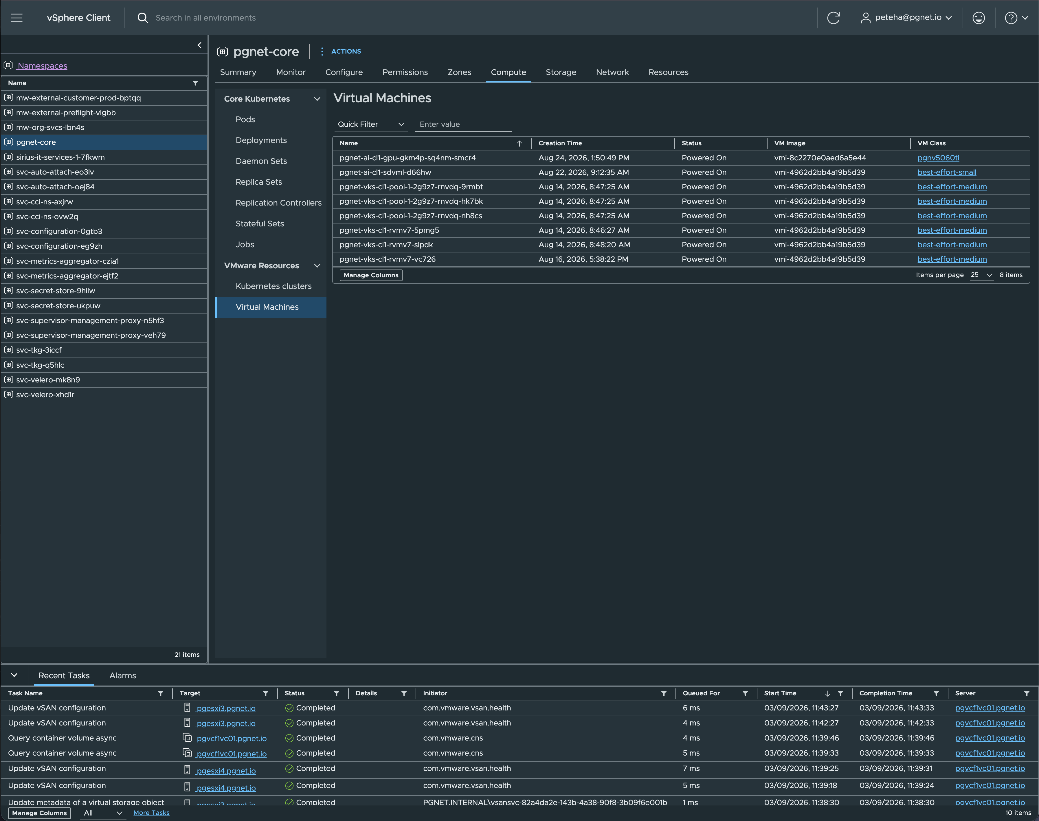
Task: Filter Recent Tasks by Status
Action: (x=336, y=693)
